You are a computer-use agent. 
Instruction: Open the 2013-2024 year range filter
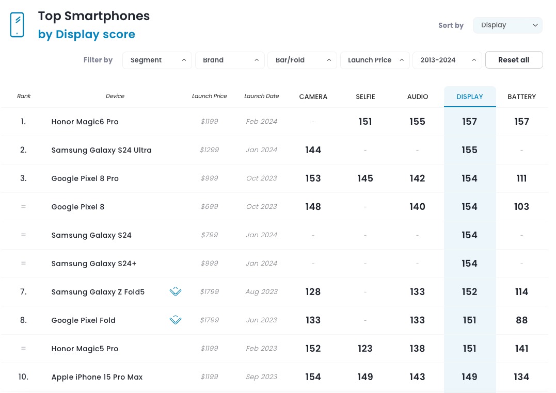click(447, 60)
